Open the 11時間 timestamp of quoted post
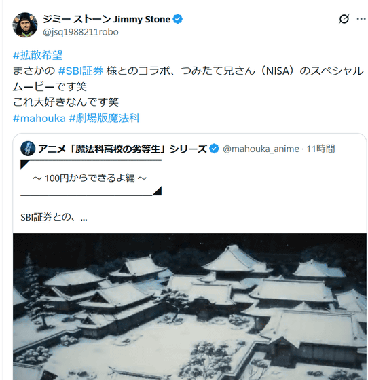The height and width of the screenshot is (380, 368). pyautogui.click(x=320, y=149)
